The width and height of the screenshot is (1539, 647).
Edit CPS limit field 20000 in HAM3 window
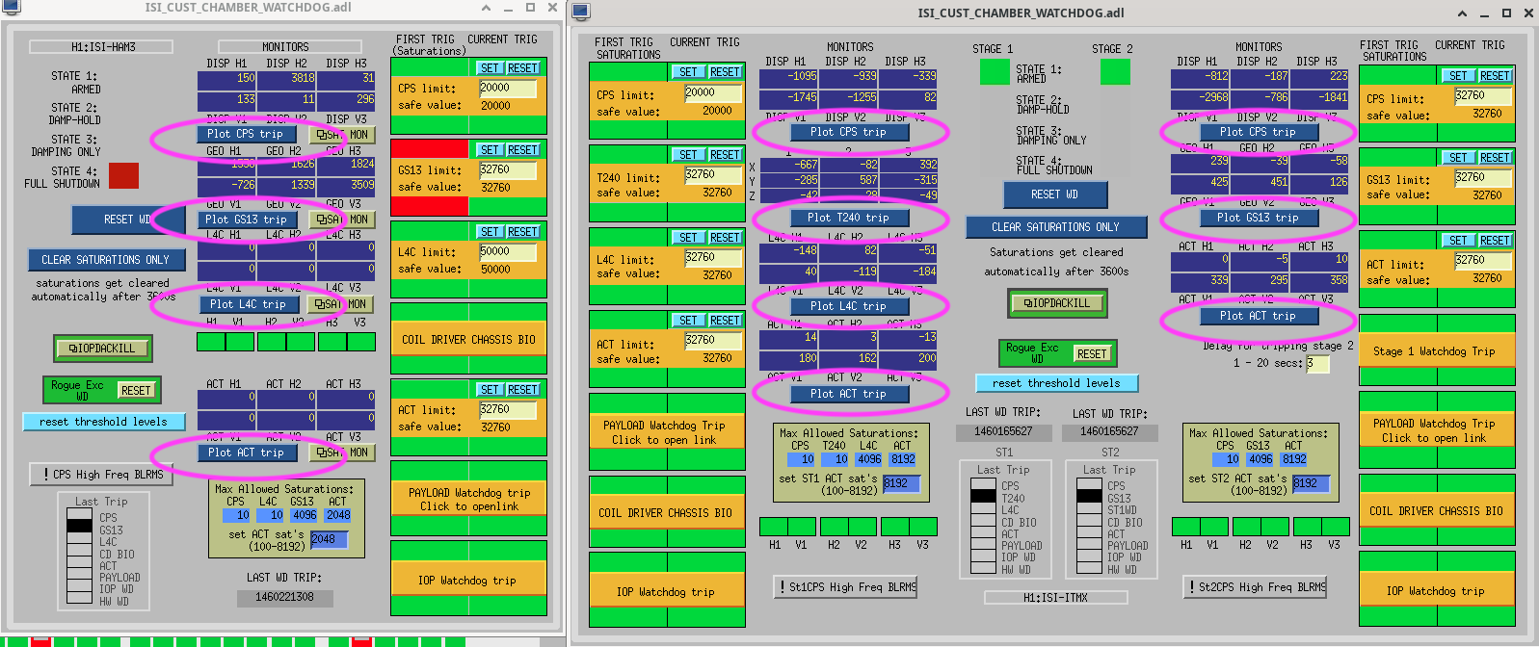[x=508, y=87]
